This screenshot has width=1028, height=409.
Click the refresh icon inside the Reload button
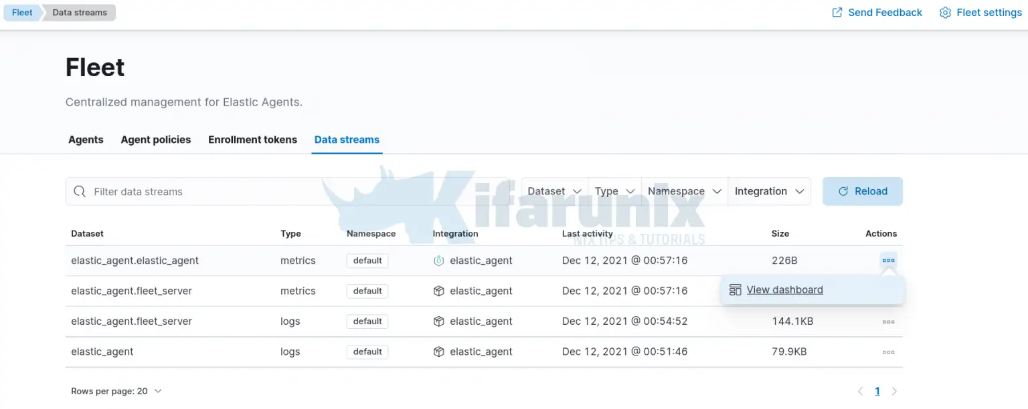[844, 191]
